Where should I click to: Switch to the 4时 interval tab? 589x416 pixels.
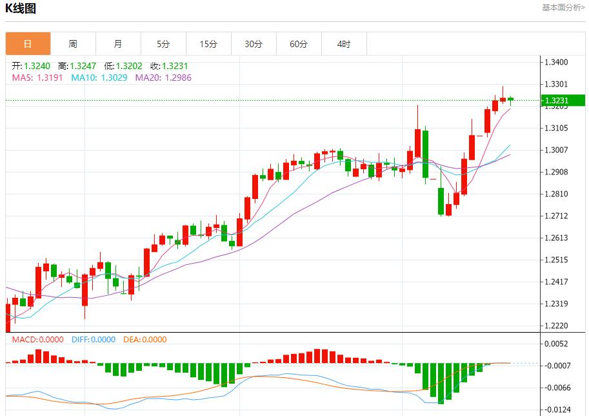[344, 44]
